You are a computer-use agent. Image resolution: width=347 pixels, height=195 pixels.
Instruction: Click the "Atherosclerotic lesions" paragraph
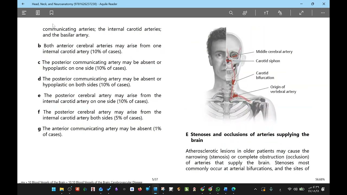tap(247, 160)
